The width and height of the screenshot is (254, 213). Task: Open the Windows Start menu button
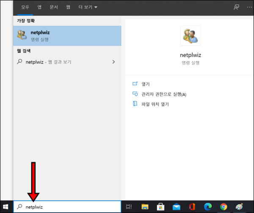click(6, 207)
